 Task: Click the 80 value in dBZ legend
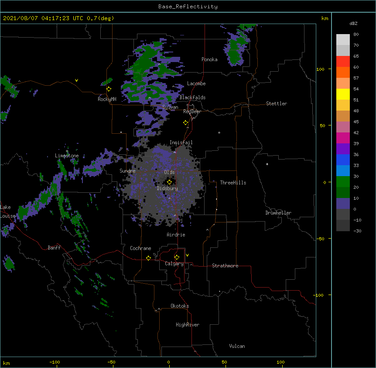[356, 35]
